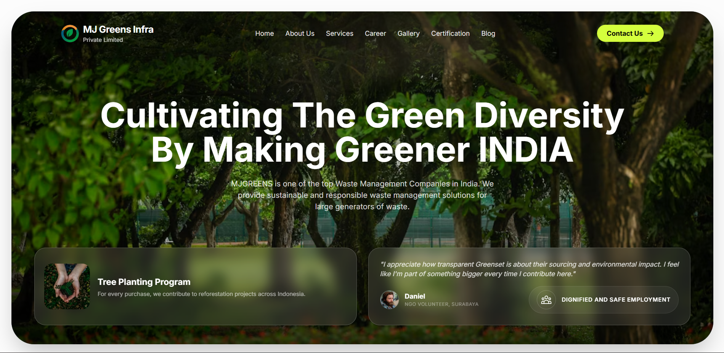The image size is (724, 353).
Task: Open the Blog section
Action: (x=488, y=33)
